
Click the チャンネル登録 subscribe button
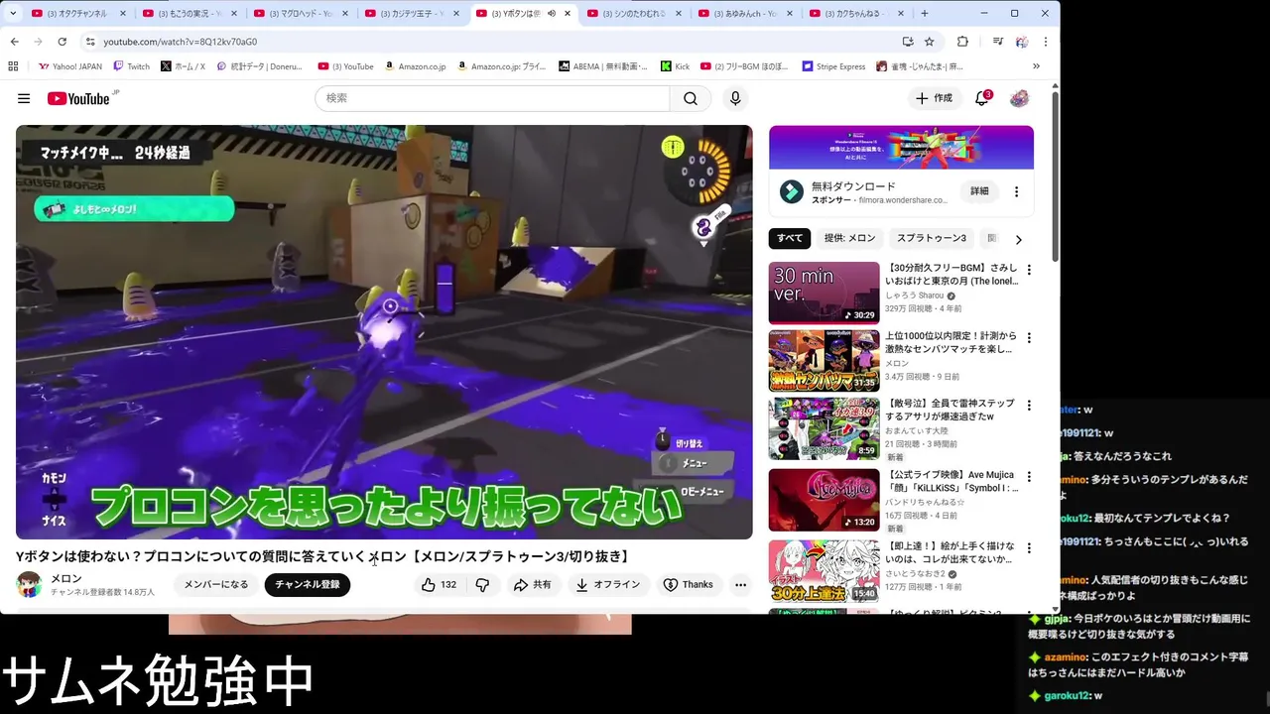click(x=307, y=584)
